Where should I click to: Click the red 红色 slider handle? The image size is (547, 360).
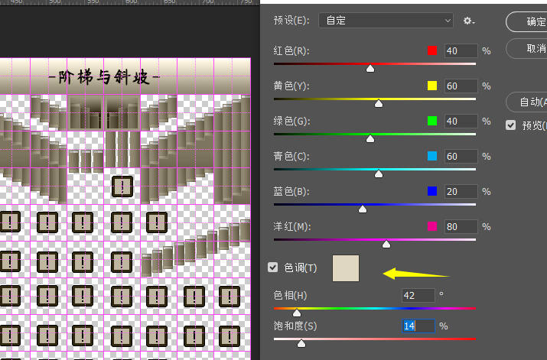370,69
